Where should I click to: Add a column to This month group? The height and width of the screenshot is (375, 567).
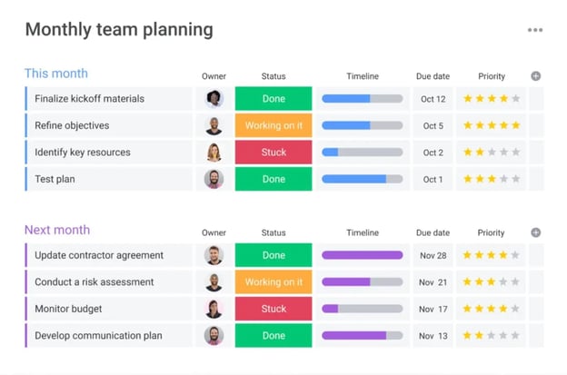[535, 76]
